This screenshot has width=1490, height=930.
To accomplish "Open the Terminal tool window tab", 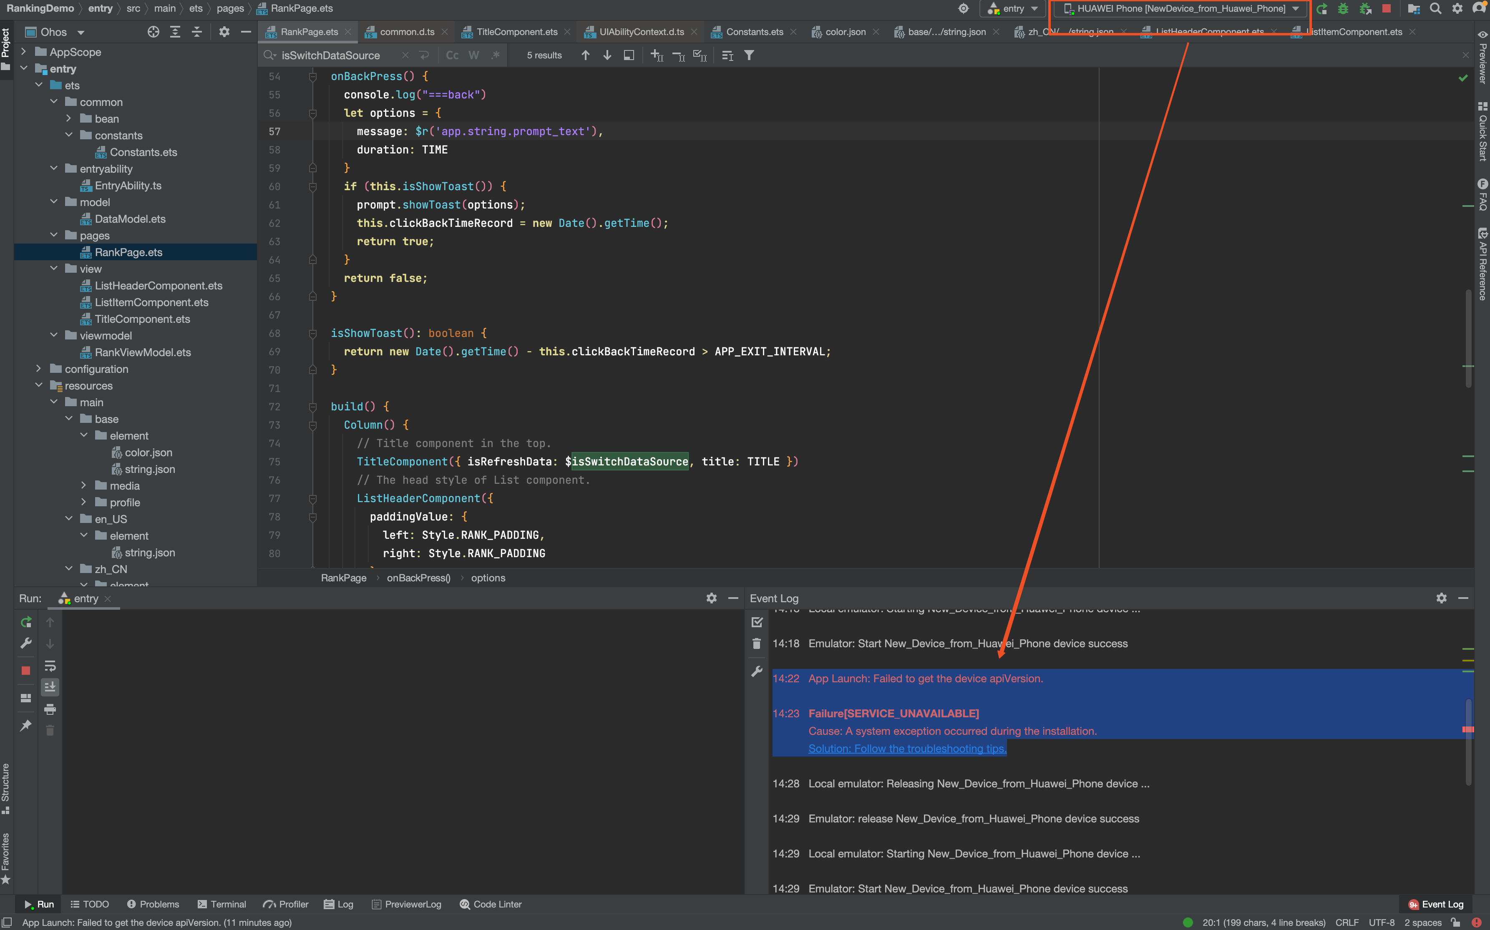I will pyautogui.click(x=221, y=904).
